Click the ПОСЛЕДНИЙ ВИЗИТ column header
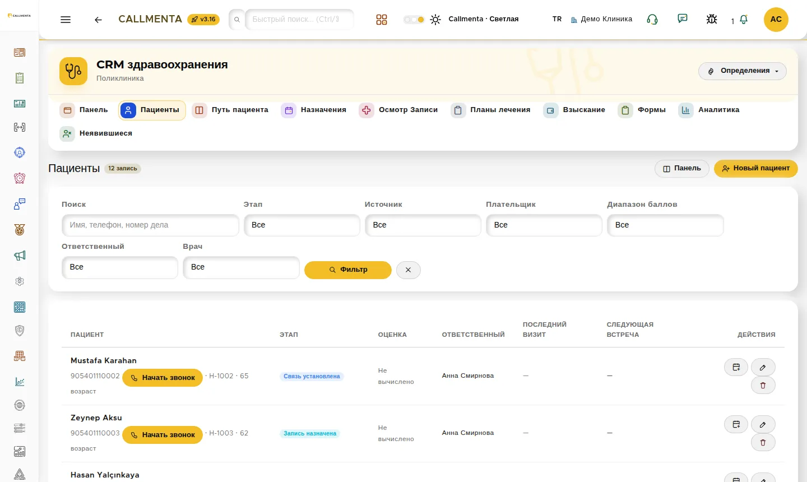Screen dimensions: 807x482 tap(545, 330)
